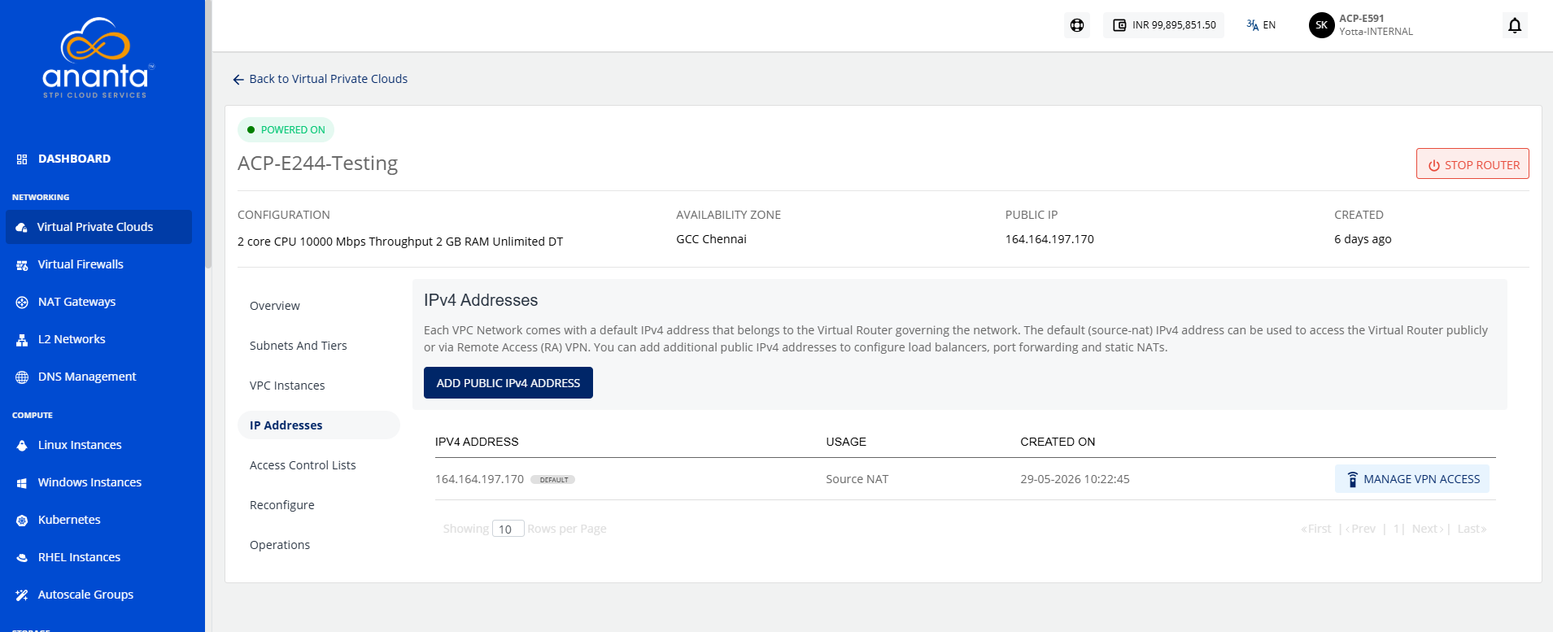Screen dimensions: 1553x632
Task: Click the L2 Networks sidebar icon
Action: (22, 340)
